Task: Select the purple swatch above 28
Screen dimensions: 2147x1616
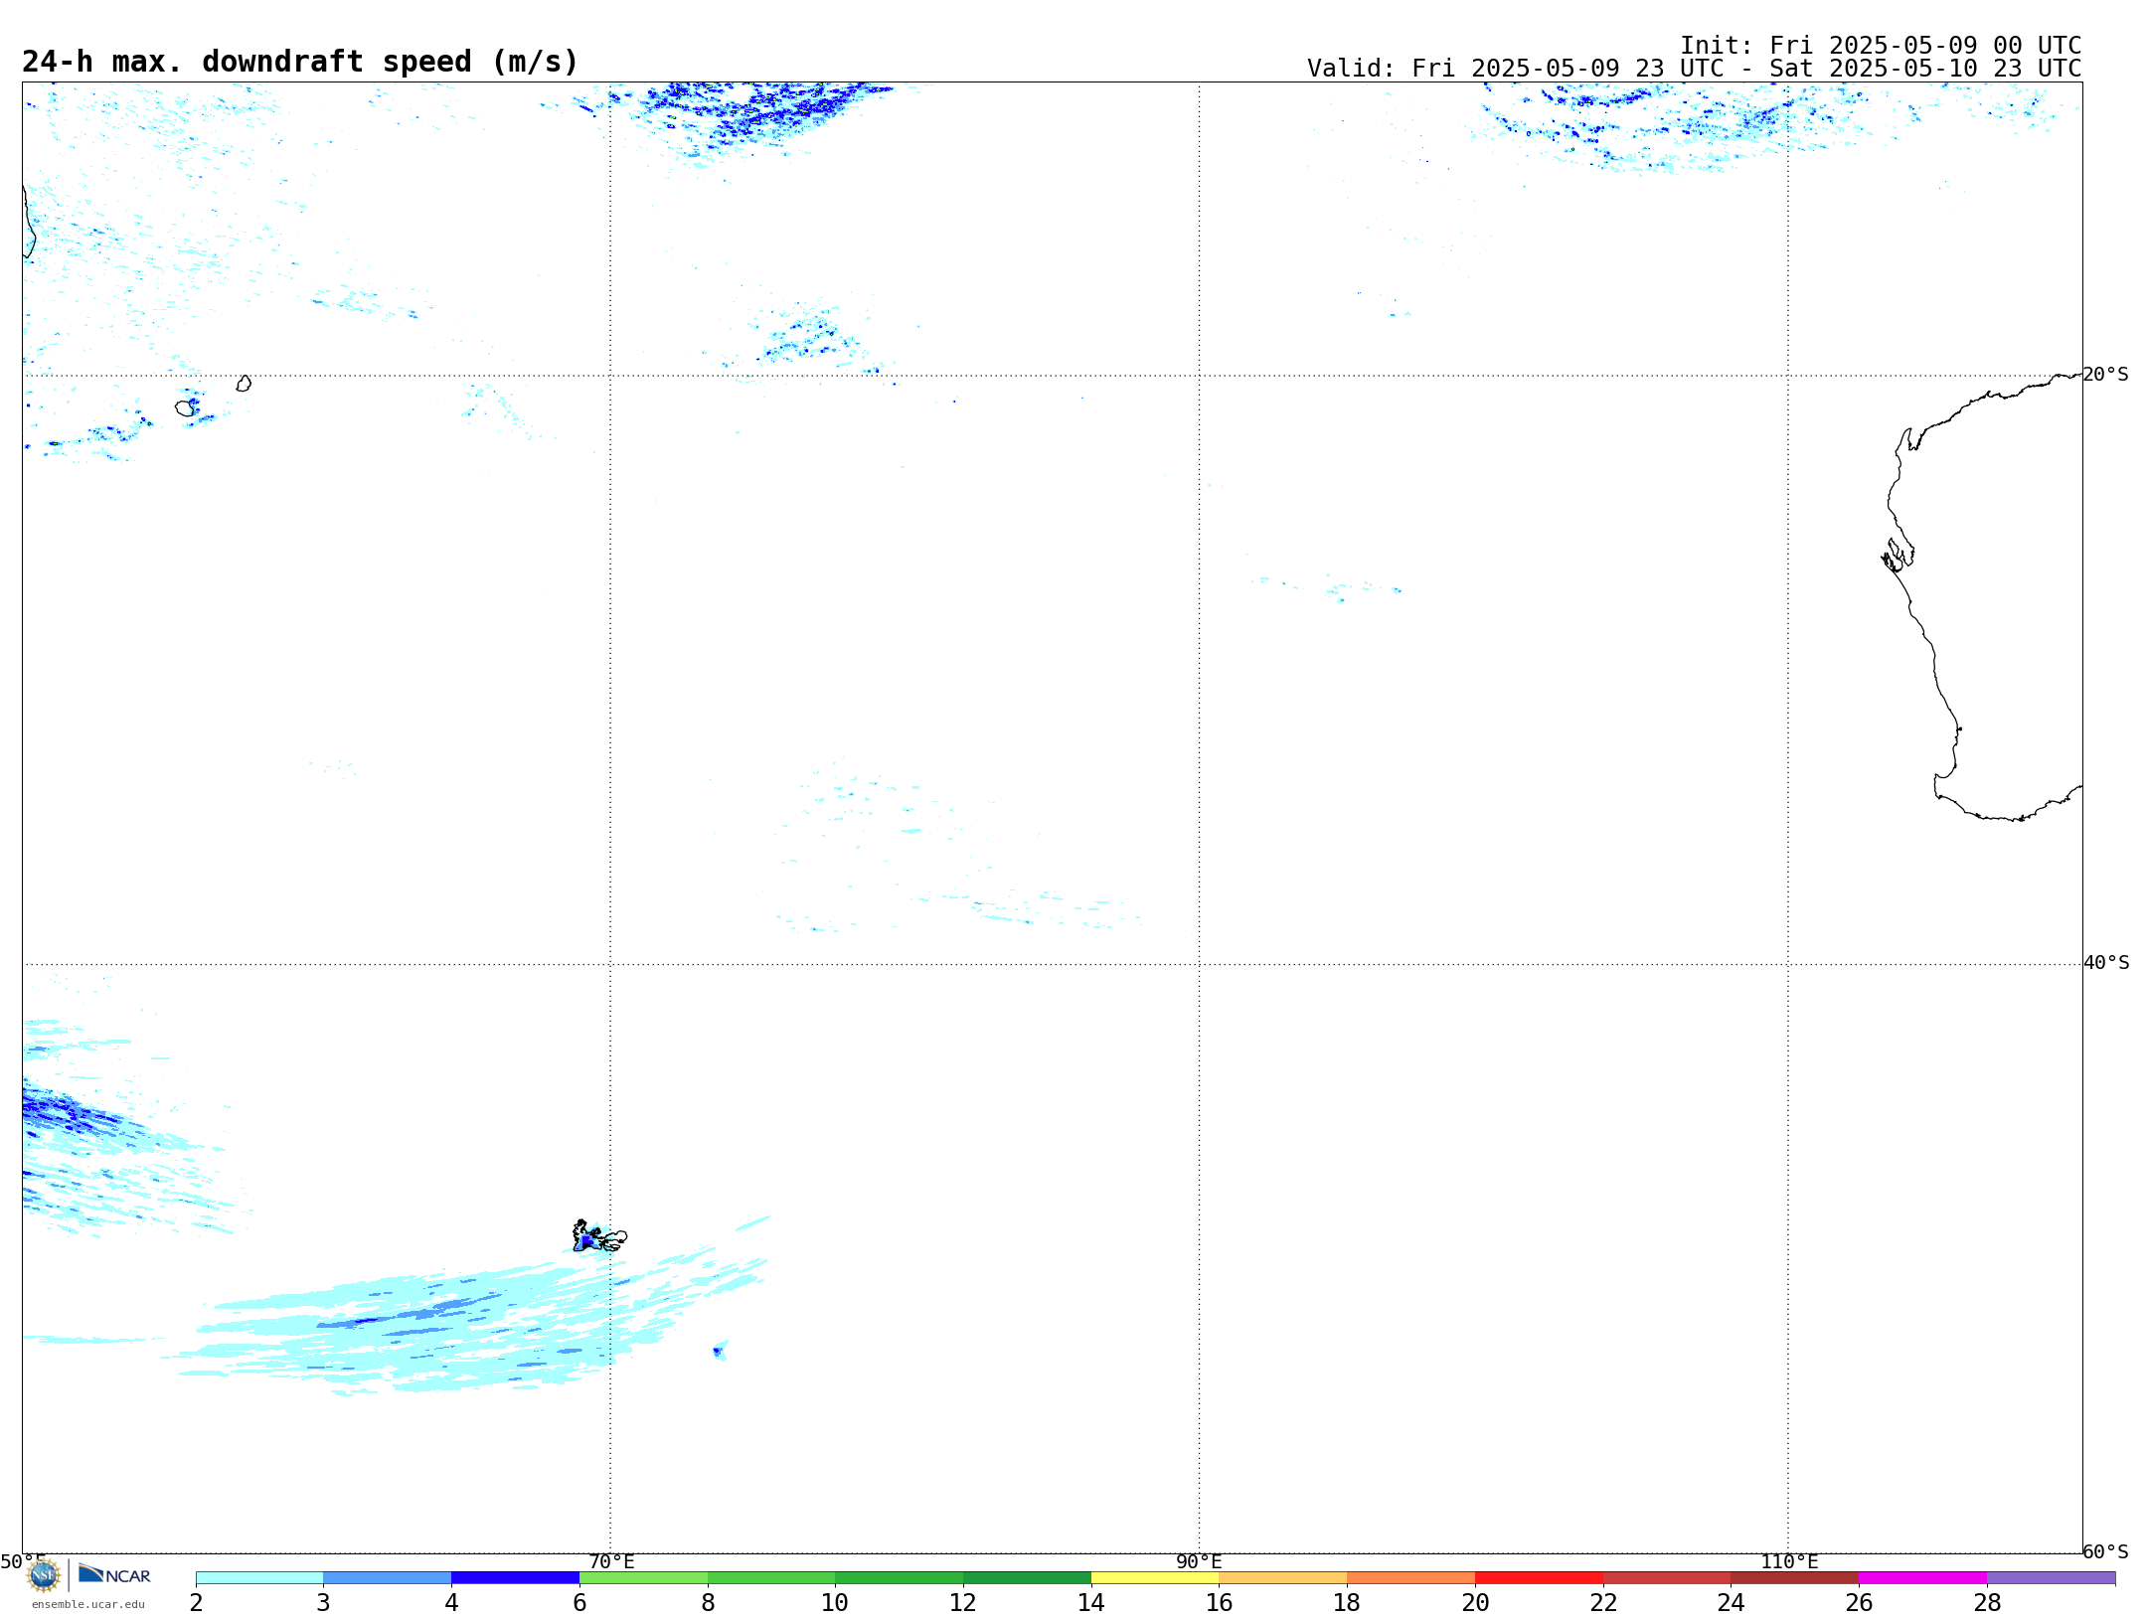Action: [x=2051, y=1578]
